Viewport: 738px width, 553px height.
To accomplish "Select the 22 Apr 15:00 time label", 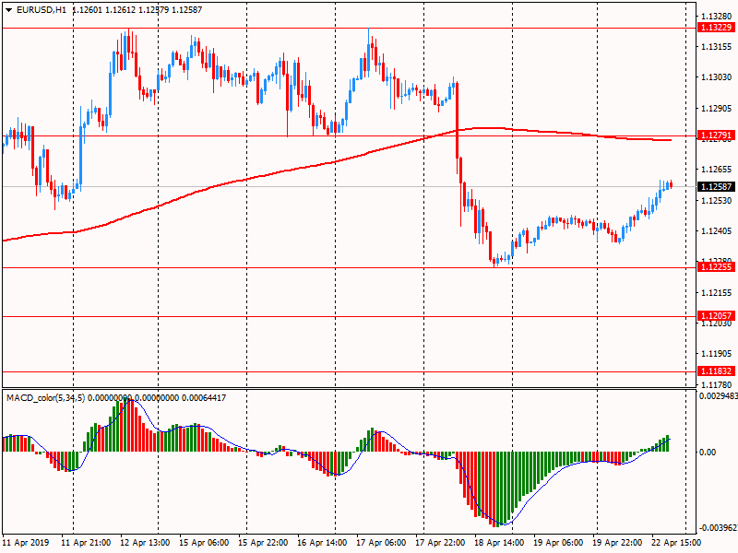I will pos(676,543).
